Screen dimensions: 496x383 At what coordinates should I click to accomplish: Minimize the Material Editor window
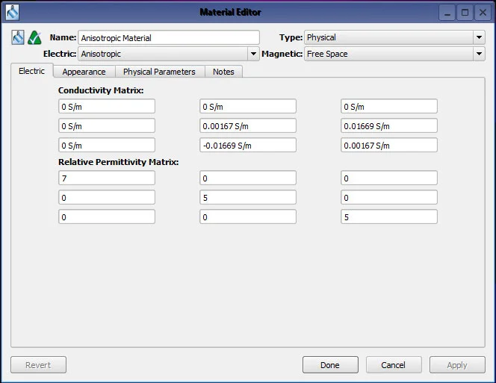(x=447, y=13)
